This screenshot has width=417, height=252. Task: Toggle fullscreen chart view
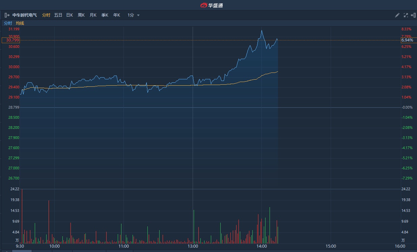406,15
